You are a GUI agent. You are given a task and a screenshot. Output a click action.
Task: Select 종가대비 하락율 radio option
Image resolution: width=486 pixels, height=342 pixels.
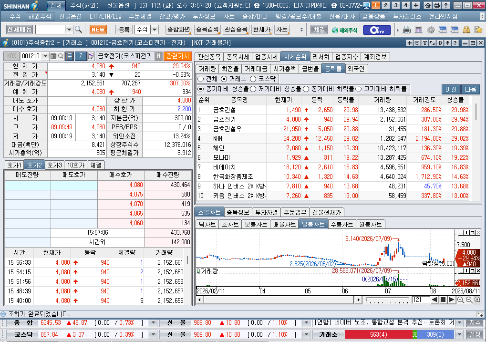(x=306, y=89)
